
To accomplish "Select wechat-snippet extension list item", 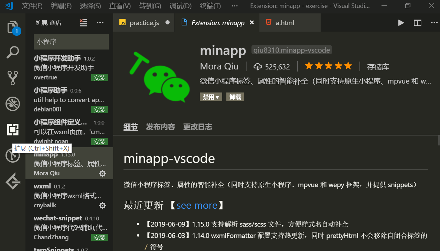I will [69, 228].
